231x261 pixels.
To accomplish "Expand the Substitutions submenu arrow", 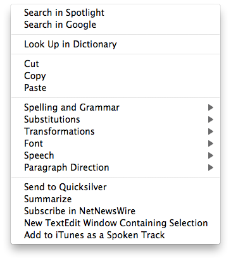I will point(211,119).
